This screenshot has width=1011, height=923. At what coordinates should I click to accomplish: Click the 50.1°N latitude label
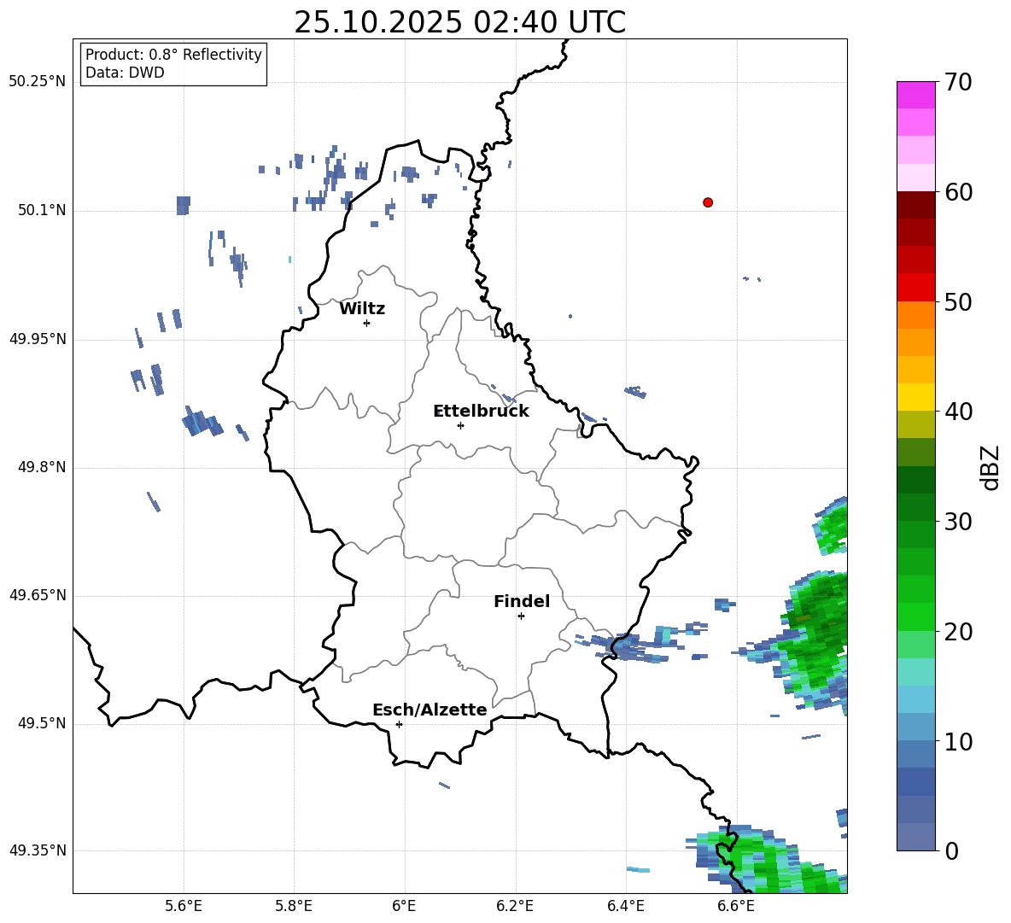42,210
